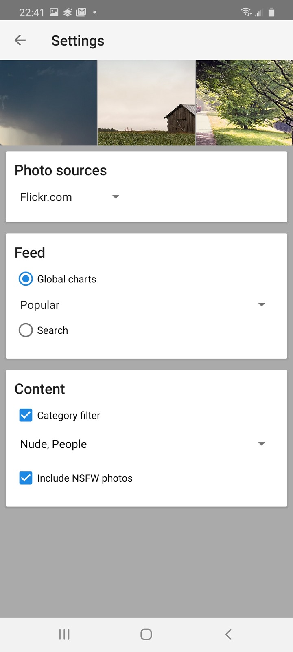
Task: Expand the Popular feed chart dropdown
Action: click(142, 305)
